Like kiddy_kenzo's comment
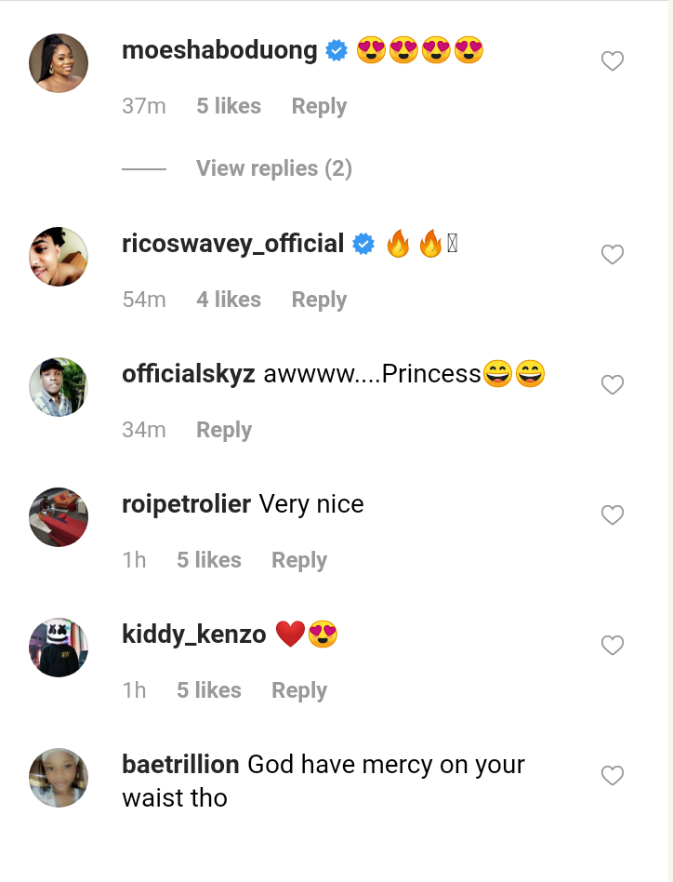 tap(612, 646)
